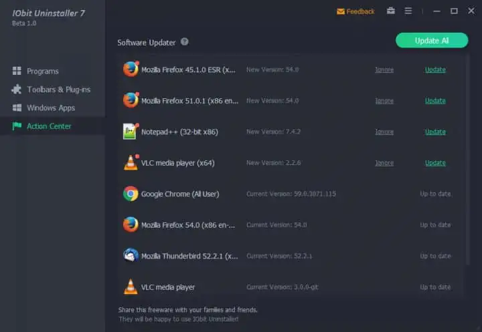Click the Google Chrome icon
Viewport: 482px width, 332px height.
click(x=131, y=194)
